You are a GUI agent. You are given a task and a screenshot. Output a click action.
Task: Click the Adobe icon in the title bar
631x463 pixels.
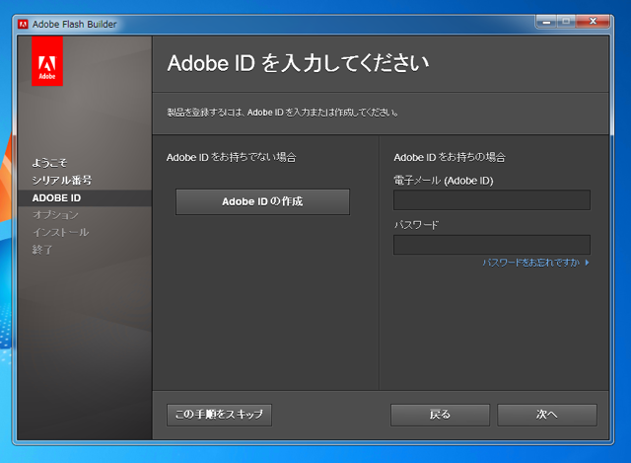(x=23, y=24)
